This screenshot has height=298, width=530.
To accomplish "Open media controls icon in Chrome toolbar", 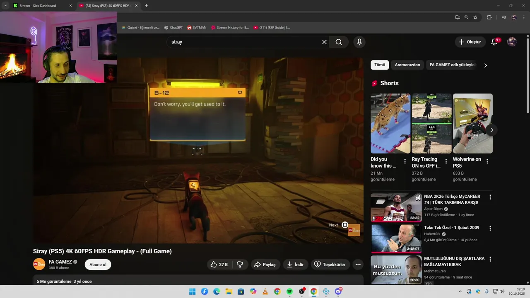I will pyautogui.click(x=504, y=17).
